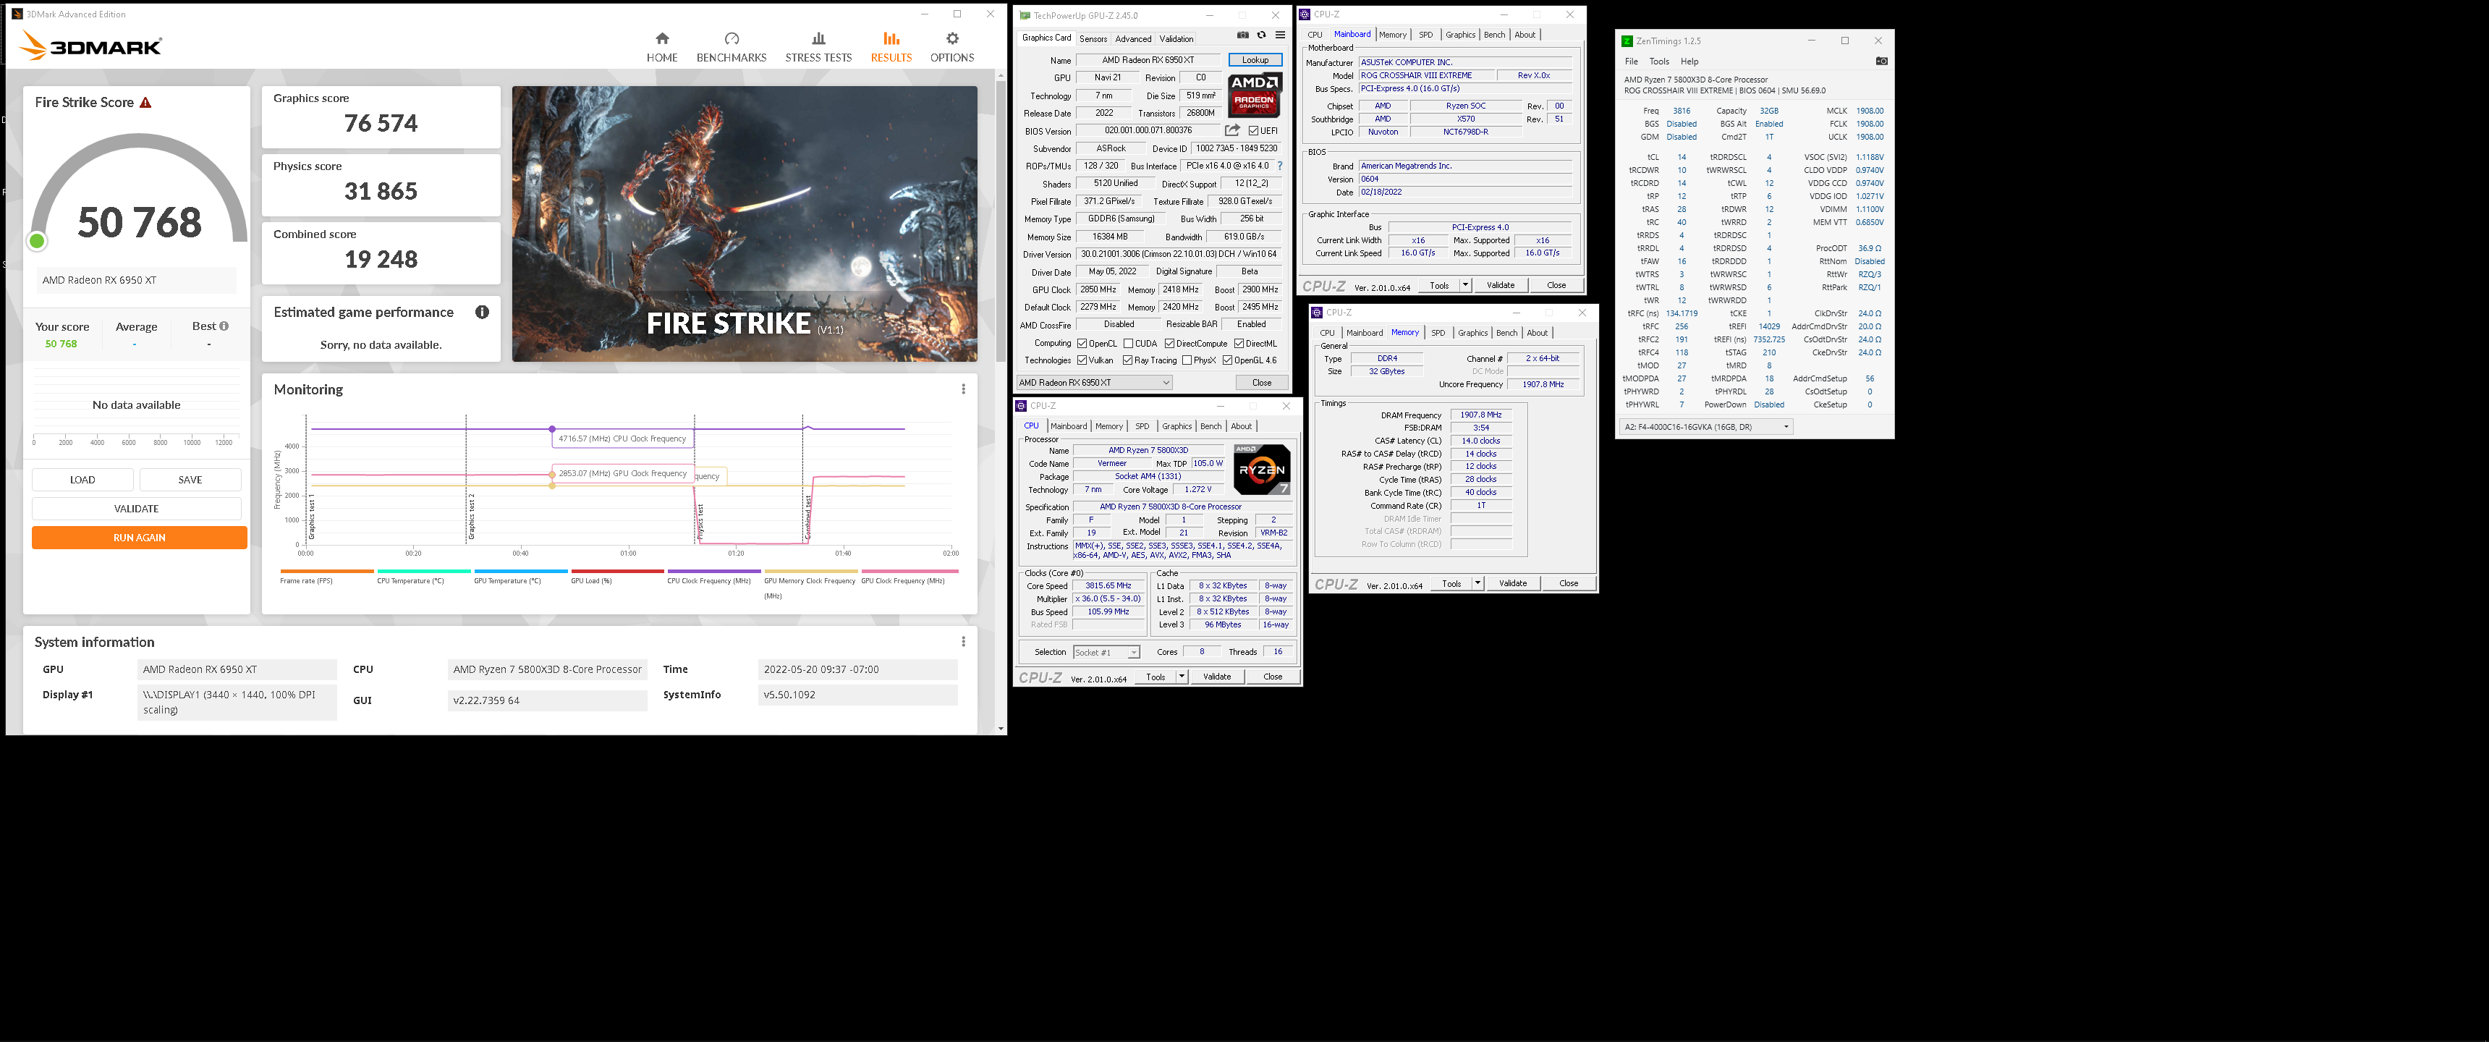This screenshot has height=1042, width=2489.
Task: Toggle the DirectCompute checkbox
Action: 1170,343
